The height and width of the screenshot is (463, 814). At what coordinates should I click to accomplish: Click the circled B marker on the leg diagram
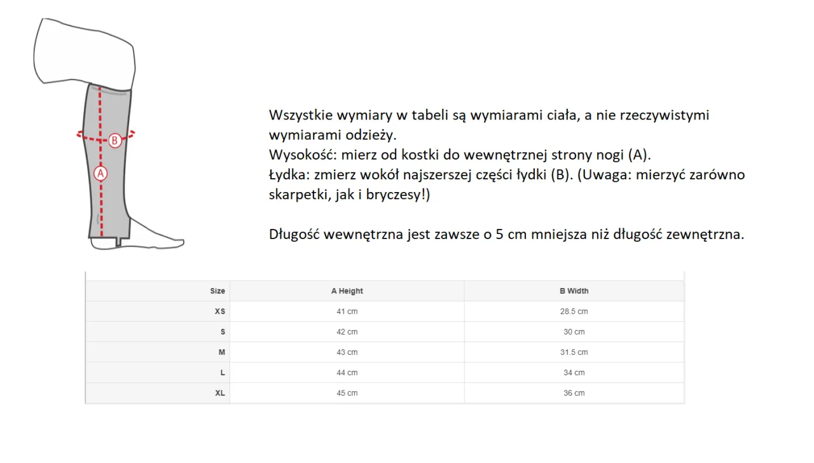tap(115, 141)
